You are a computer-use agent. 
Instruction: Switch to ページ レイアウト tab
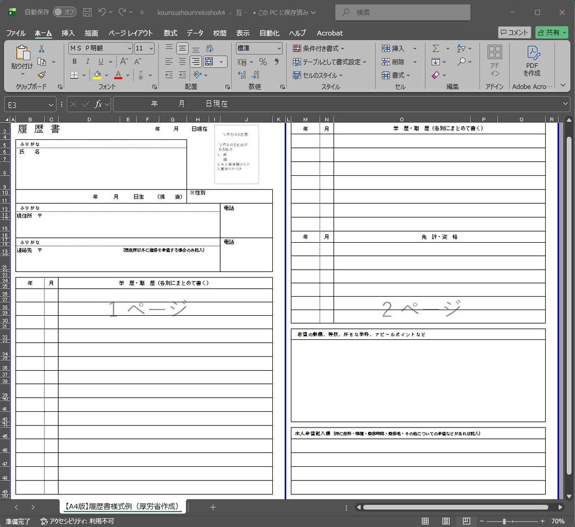pos(130,33)
